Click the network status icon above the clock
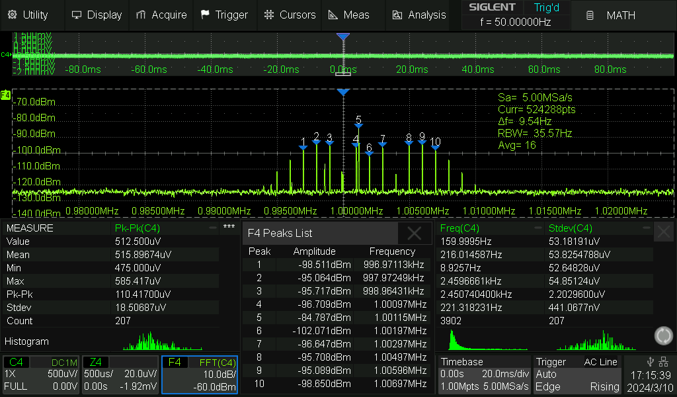 click(663, 361)
